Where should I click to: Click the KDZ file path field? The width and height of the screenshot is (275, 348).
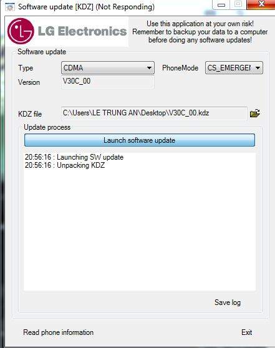[154, 113]
